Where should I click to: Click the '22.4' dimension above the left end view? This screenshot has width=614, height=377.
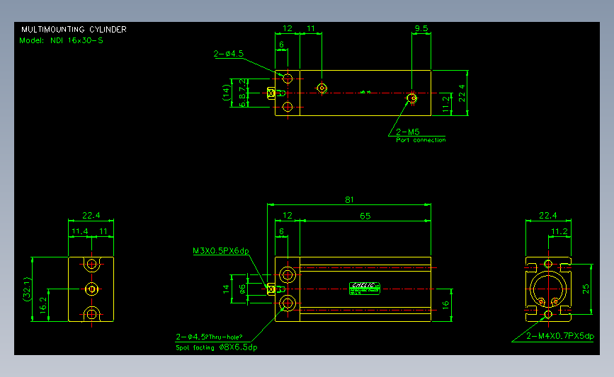click(91, 216)
